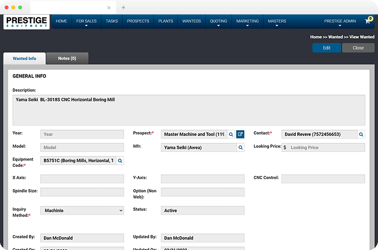This screenshot has width=378, height=250.
Task: Click the Prospect search magnifier icon
Action: point(231,134)
